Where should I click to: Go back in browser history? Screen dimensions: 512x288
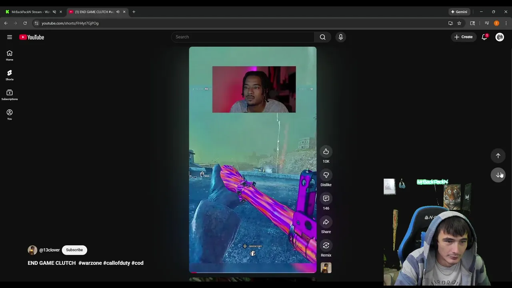pos(6,23)
